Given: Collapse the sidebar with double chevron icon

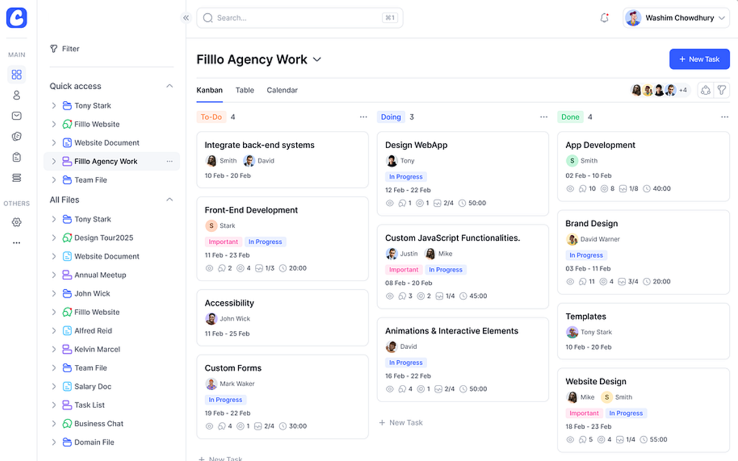Looking at the screenshot, I should (x=186, y=18).
